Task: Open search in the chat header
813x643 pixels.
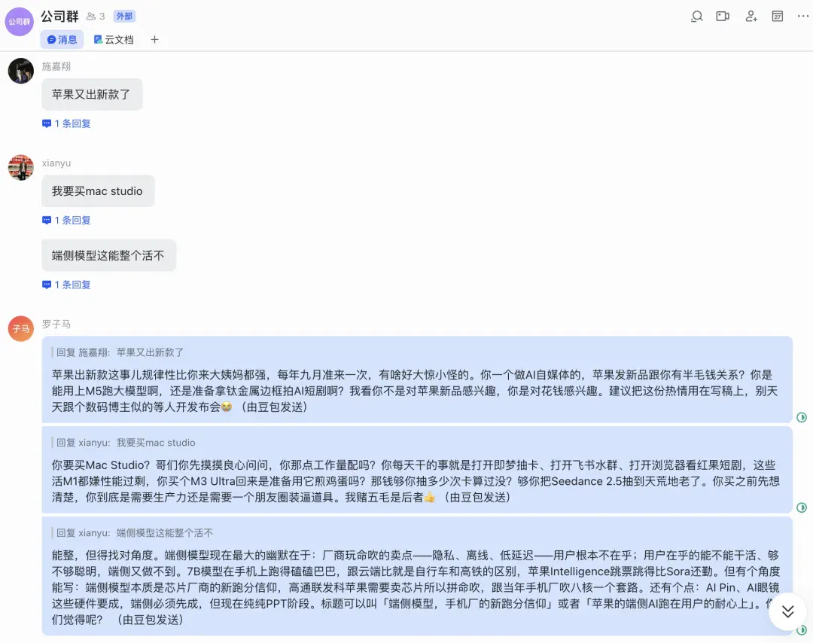Action: (x=697, y=17)
